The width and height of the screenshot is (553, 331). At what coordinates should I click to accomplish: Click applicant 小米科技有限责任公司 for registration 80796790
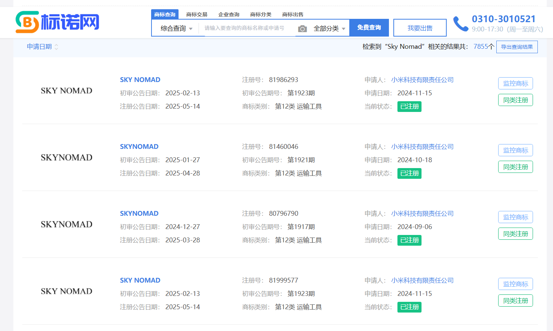[x=422, y=214]
